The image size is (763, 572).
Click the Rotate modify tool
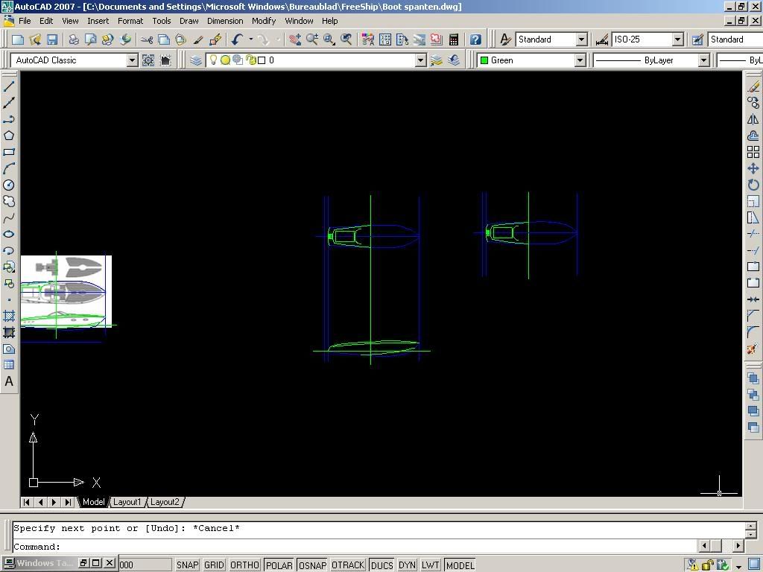[753, 185]
